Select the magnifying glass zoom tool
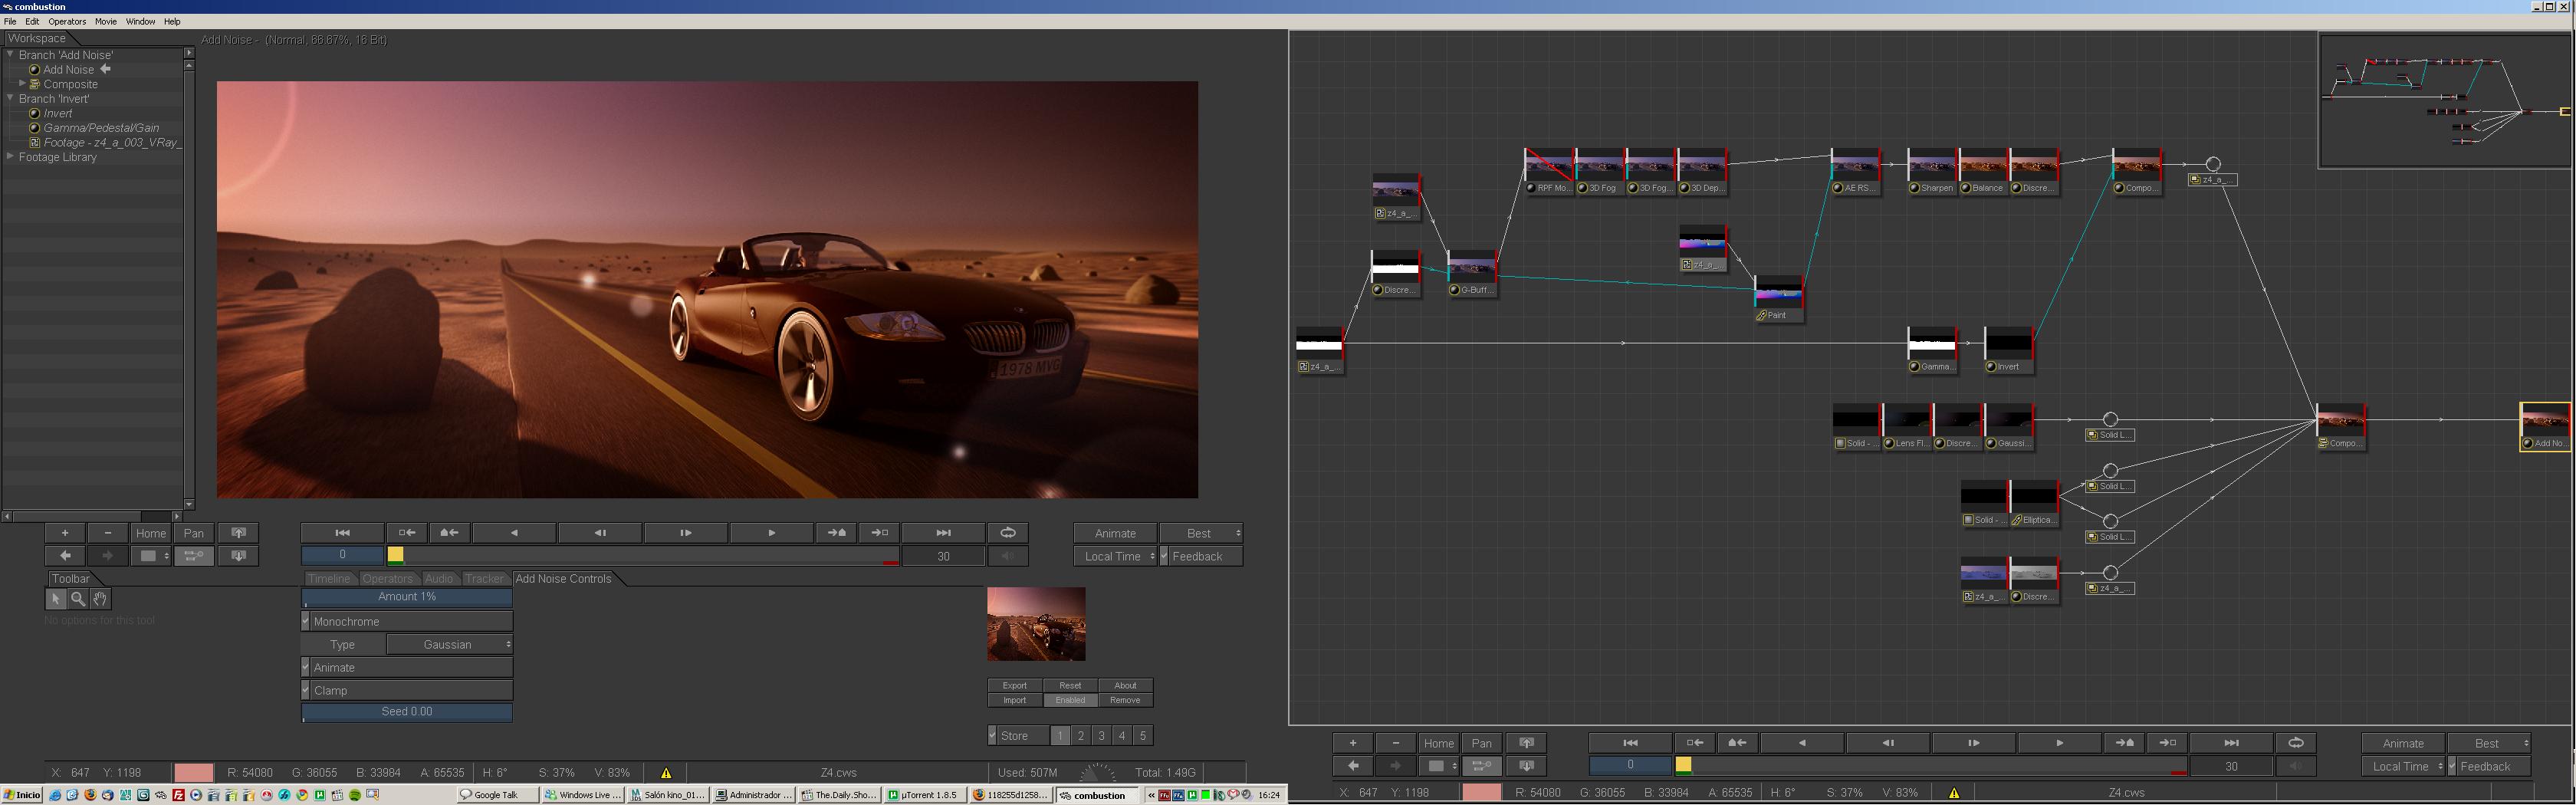Viewport: 2576px width, 805px height. (78, 599)
